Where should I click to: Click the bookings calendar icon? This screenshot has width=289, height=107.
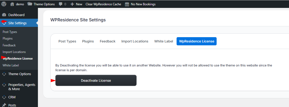pyautogui.click(x=127, y=4)
